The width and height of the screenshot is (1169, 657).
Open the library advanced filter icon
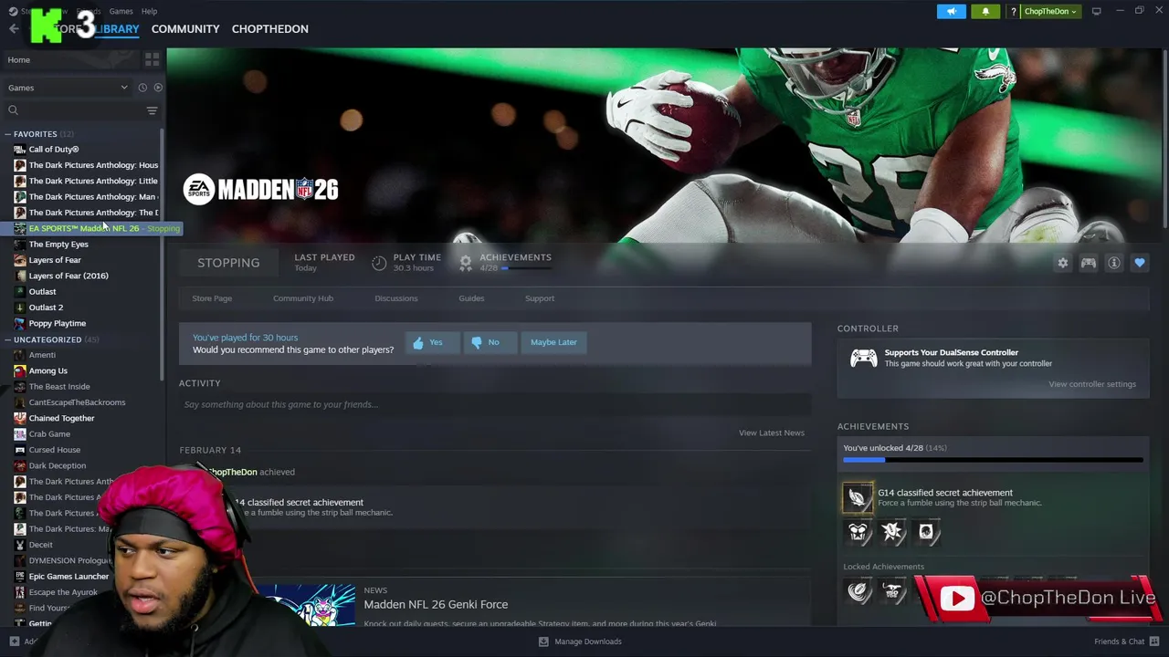coord(152,110)
